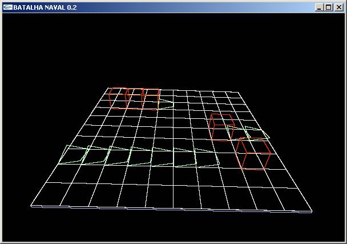Select the single red cube at mid-right of grid
Image resolution: width=347 pixels, height=244 pixels.
[221, 127]
